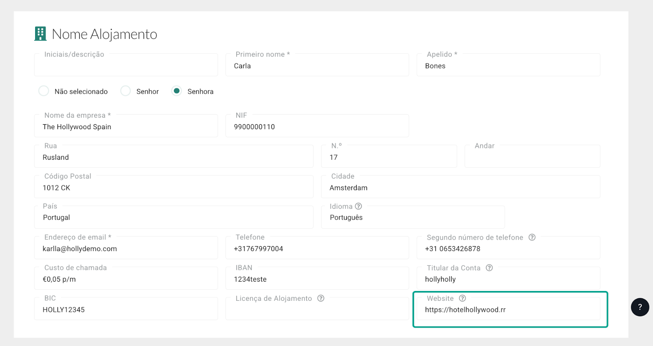This screenshot has width=653, height=346.
Task: Open the Idioma dropdown showing Português
Action: click(413, 217)
